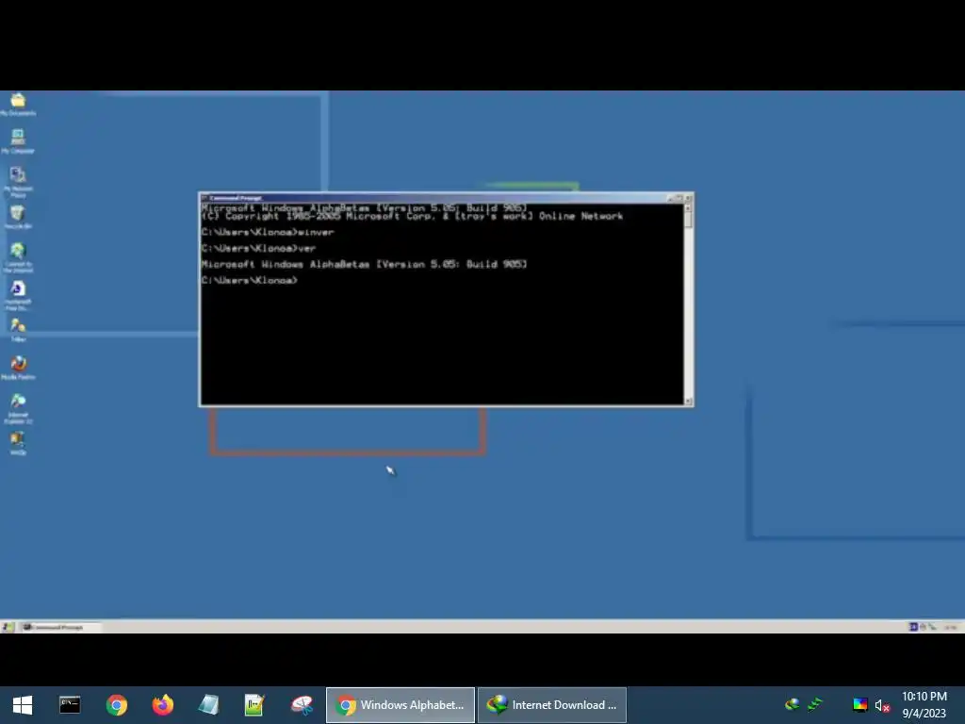The width and height of the screenshot is (965, 724).
Task: Launch Google Chrome pinned on taskbar
Action: click(x=116, y=705)
